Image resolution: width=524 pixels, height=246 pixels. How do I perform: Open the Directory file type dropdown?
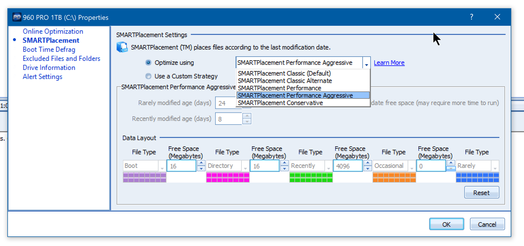click(x=245, y=166)
